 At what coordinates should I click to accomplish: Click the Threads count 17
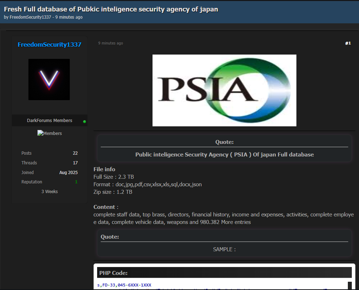(x=75, y=163)
